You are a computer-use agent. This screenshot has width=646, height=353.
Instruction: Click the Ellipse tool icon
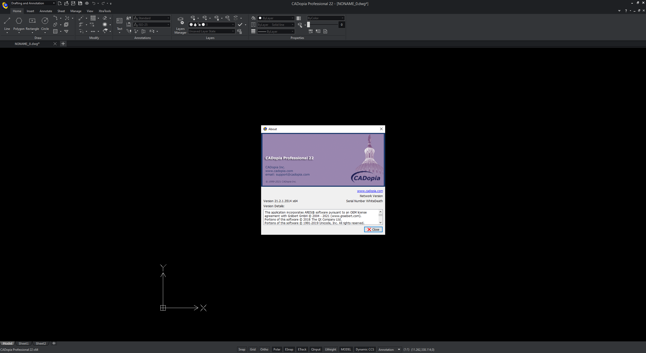(55, 25)
